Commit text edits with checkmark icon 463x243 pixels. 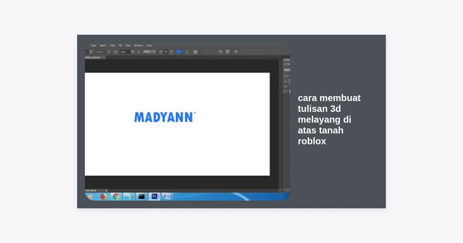point(228,52)
